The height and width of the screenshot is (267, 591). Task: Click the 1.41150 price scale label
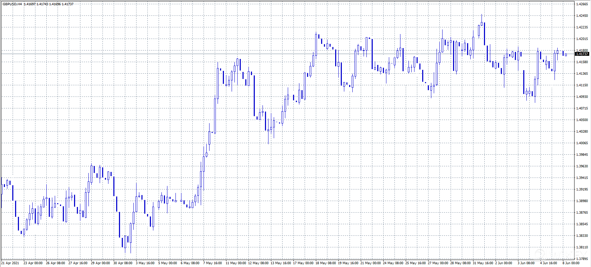[x=582, y=85]
